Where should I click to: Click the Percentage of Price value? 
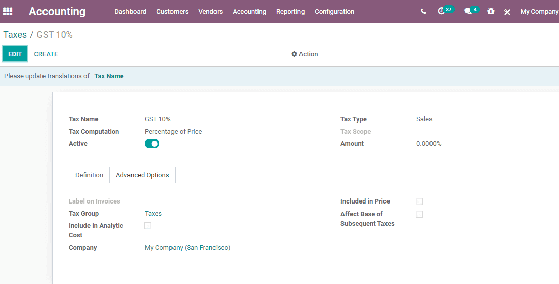click(173, 131)
